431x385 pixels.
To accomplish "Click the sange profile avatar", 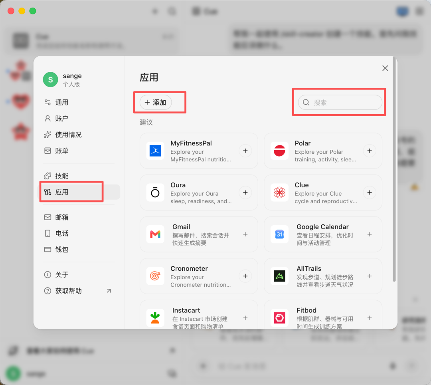I will coord(51,79).
